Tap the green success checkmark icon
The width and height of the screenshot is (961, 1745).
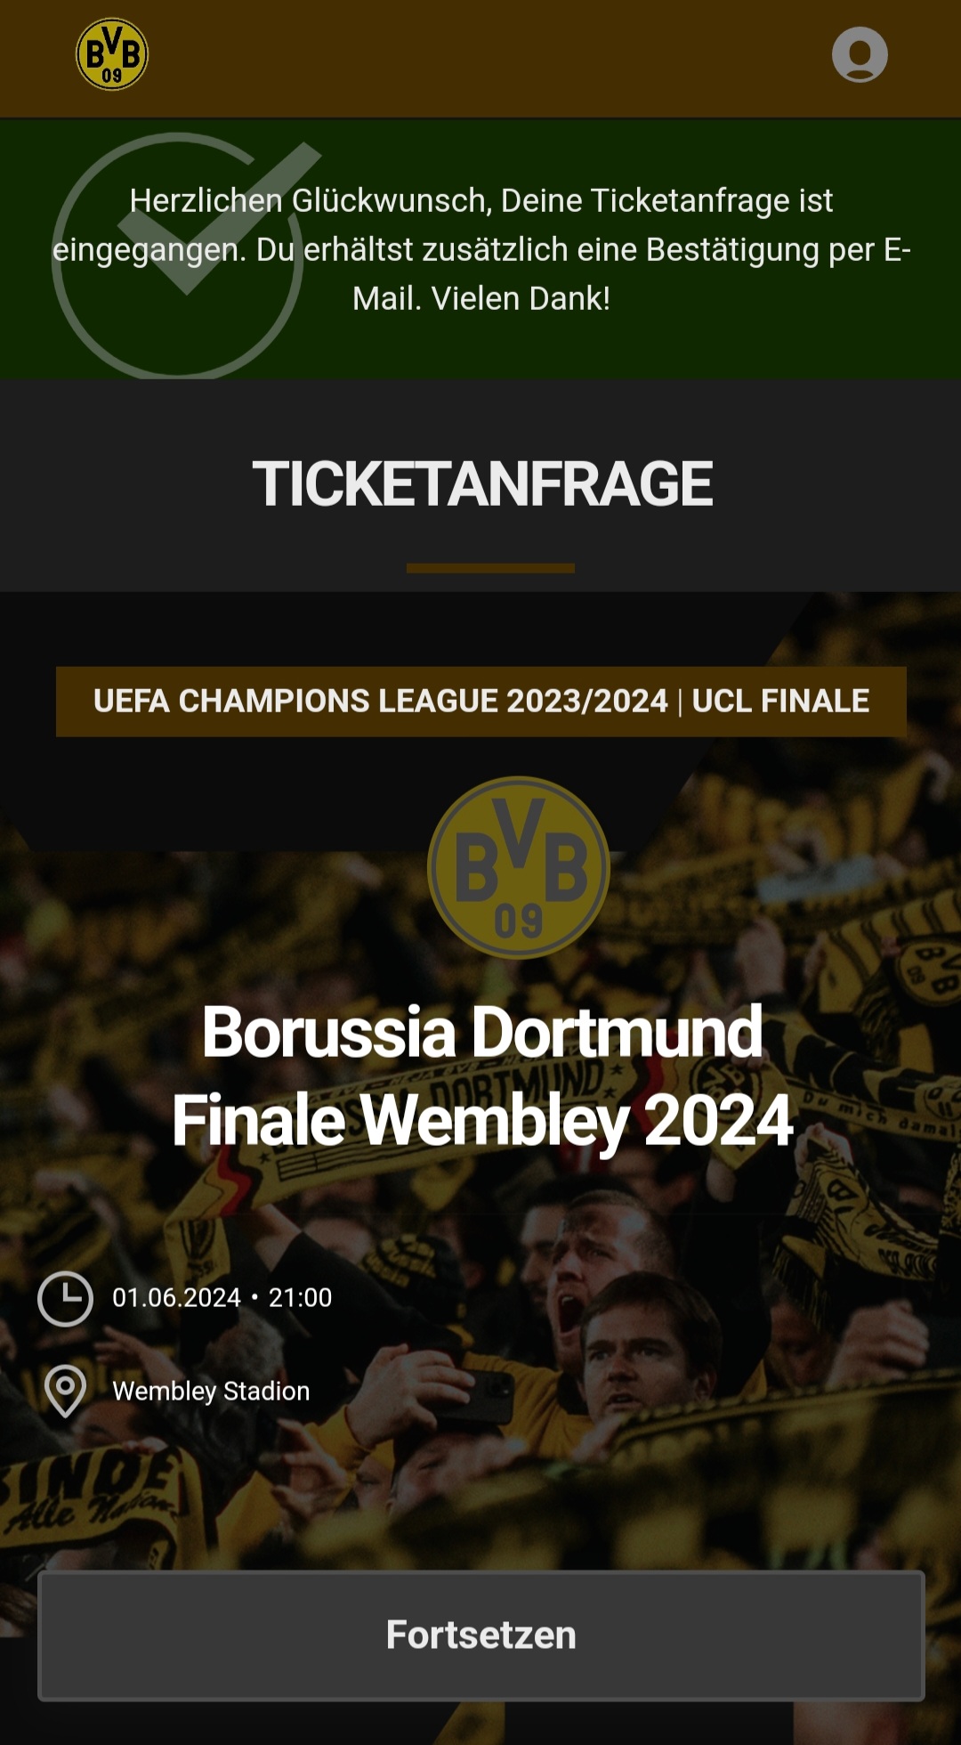[x=182, y=256]
